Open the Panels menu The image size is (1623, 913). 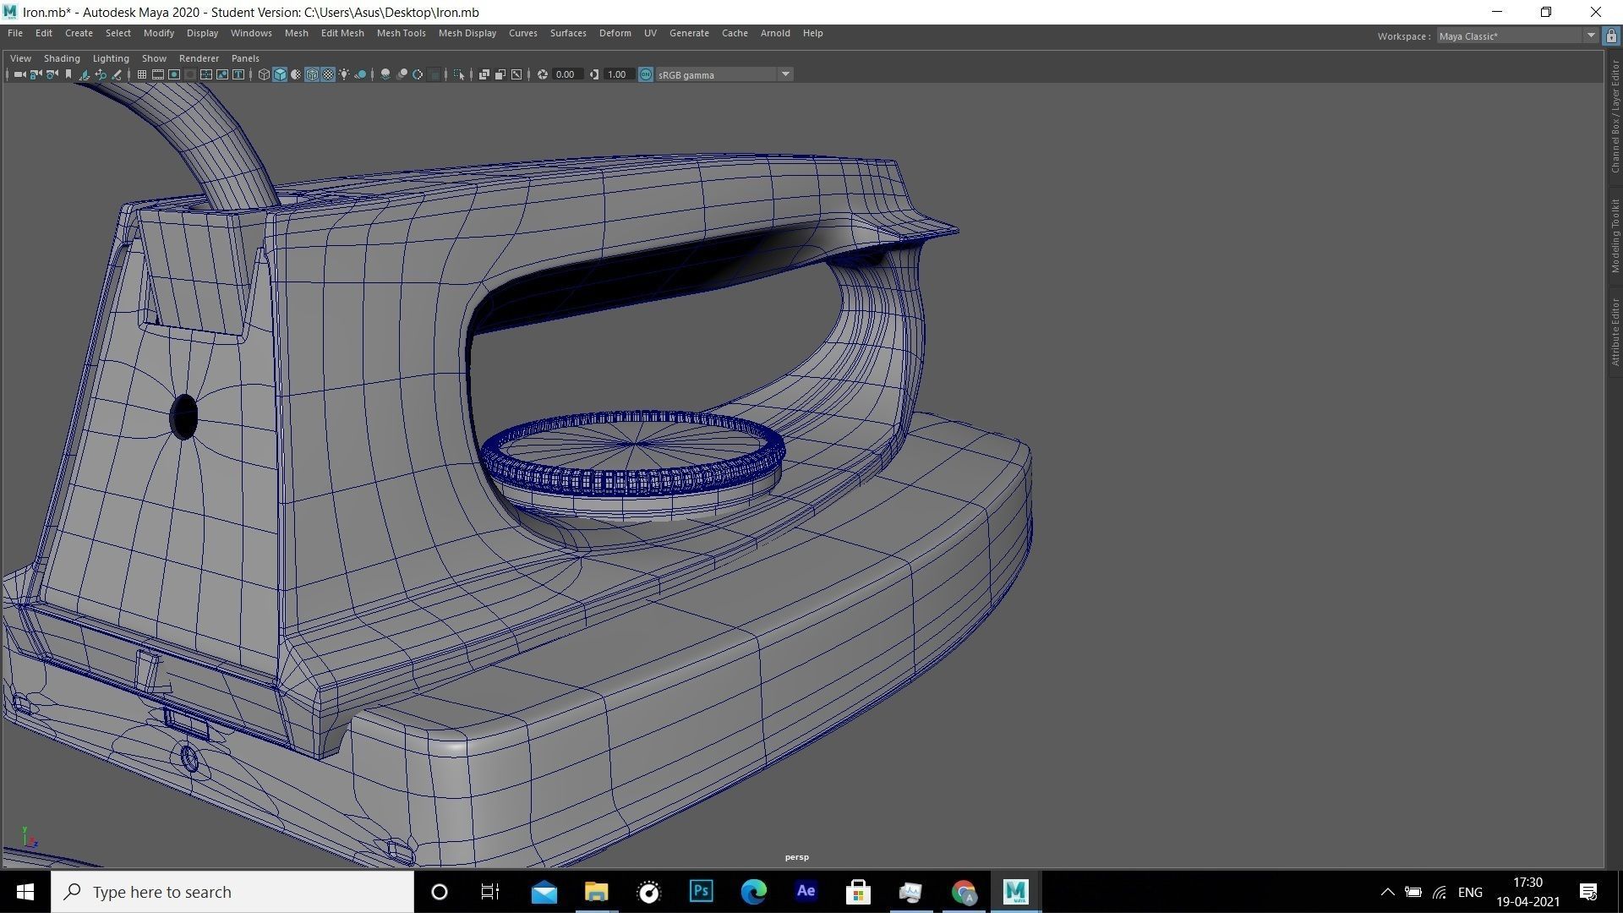coord(245,58)
